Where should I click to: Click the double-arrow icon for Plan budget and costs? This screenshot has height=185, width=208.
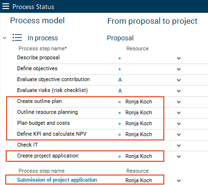pos(120,124)
